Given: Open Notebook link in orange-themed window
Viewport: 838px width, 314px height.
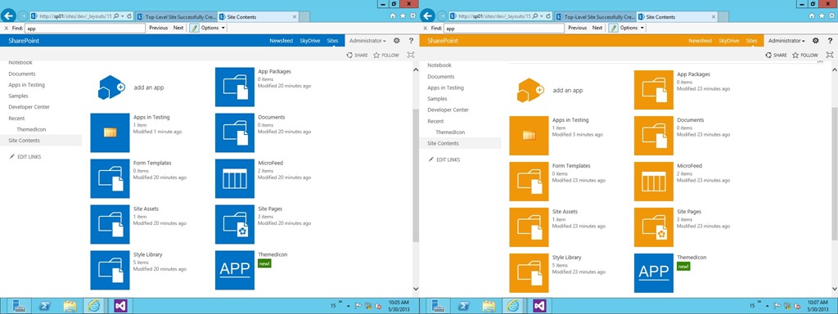Looking at the screenshot, I should tap(439, 65).
